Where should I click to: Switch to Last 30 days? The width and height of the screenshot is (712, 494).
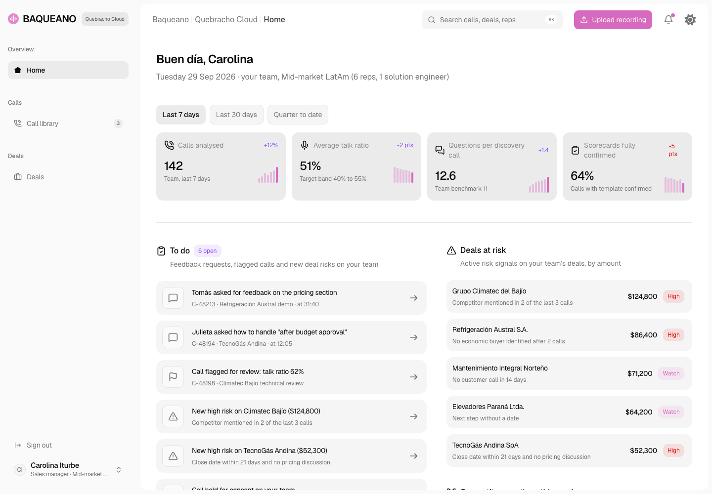(236, 115)
